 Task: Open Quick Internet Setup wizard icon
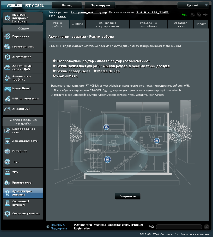click(x=7, y=18)
